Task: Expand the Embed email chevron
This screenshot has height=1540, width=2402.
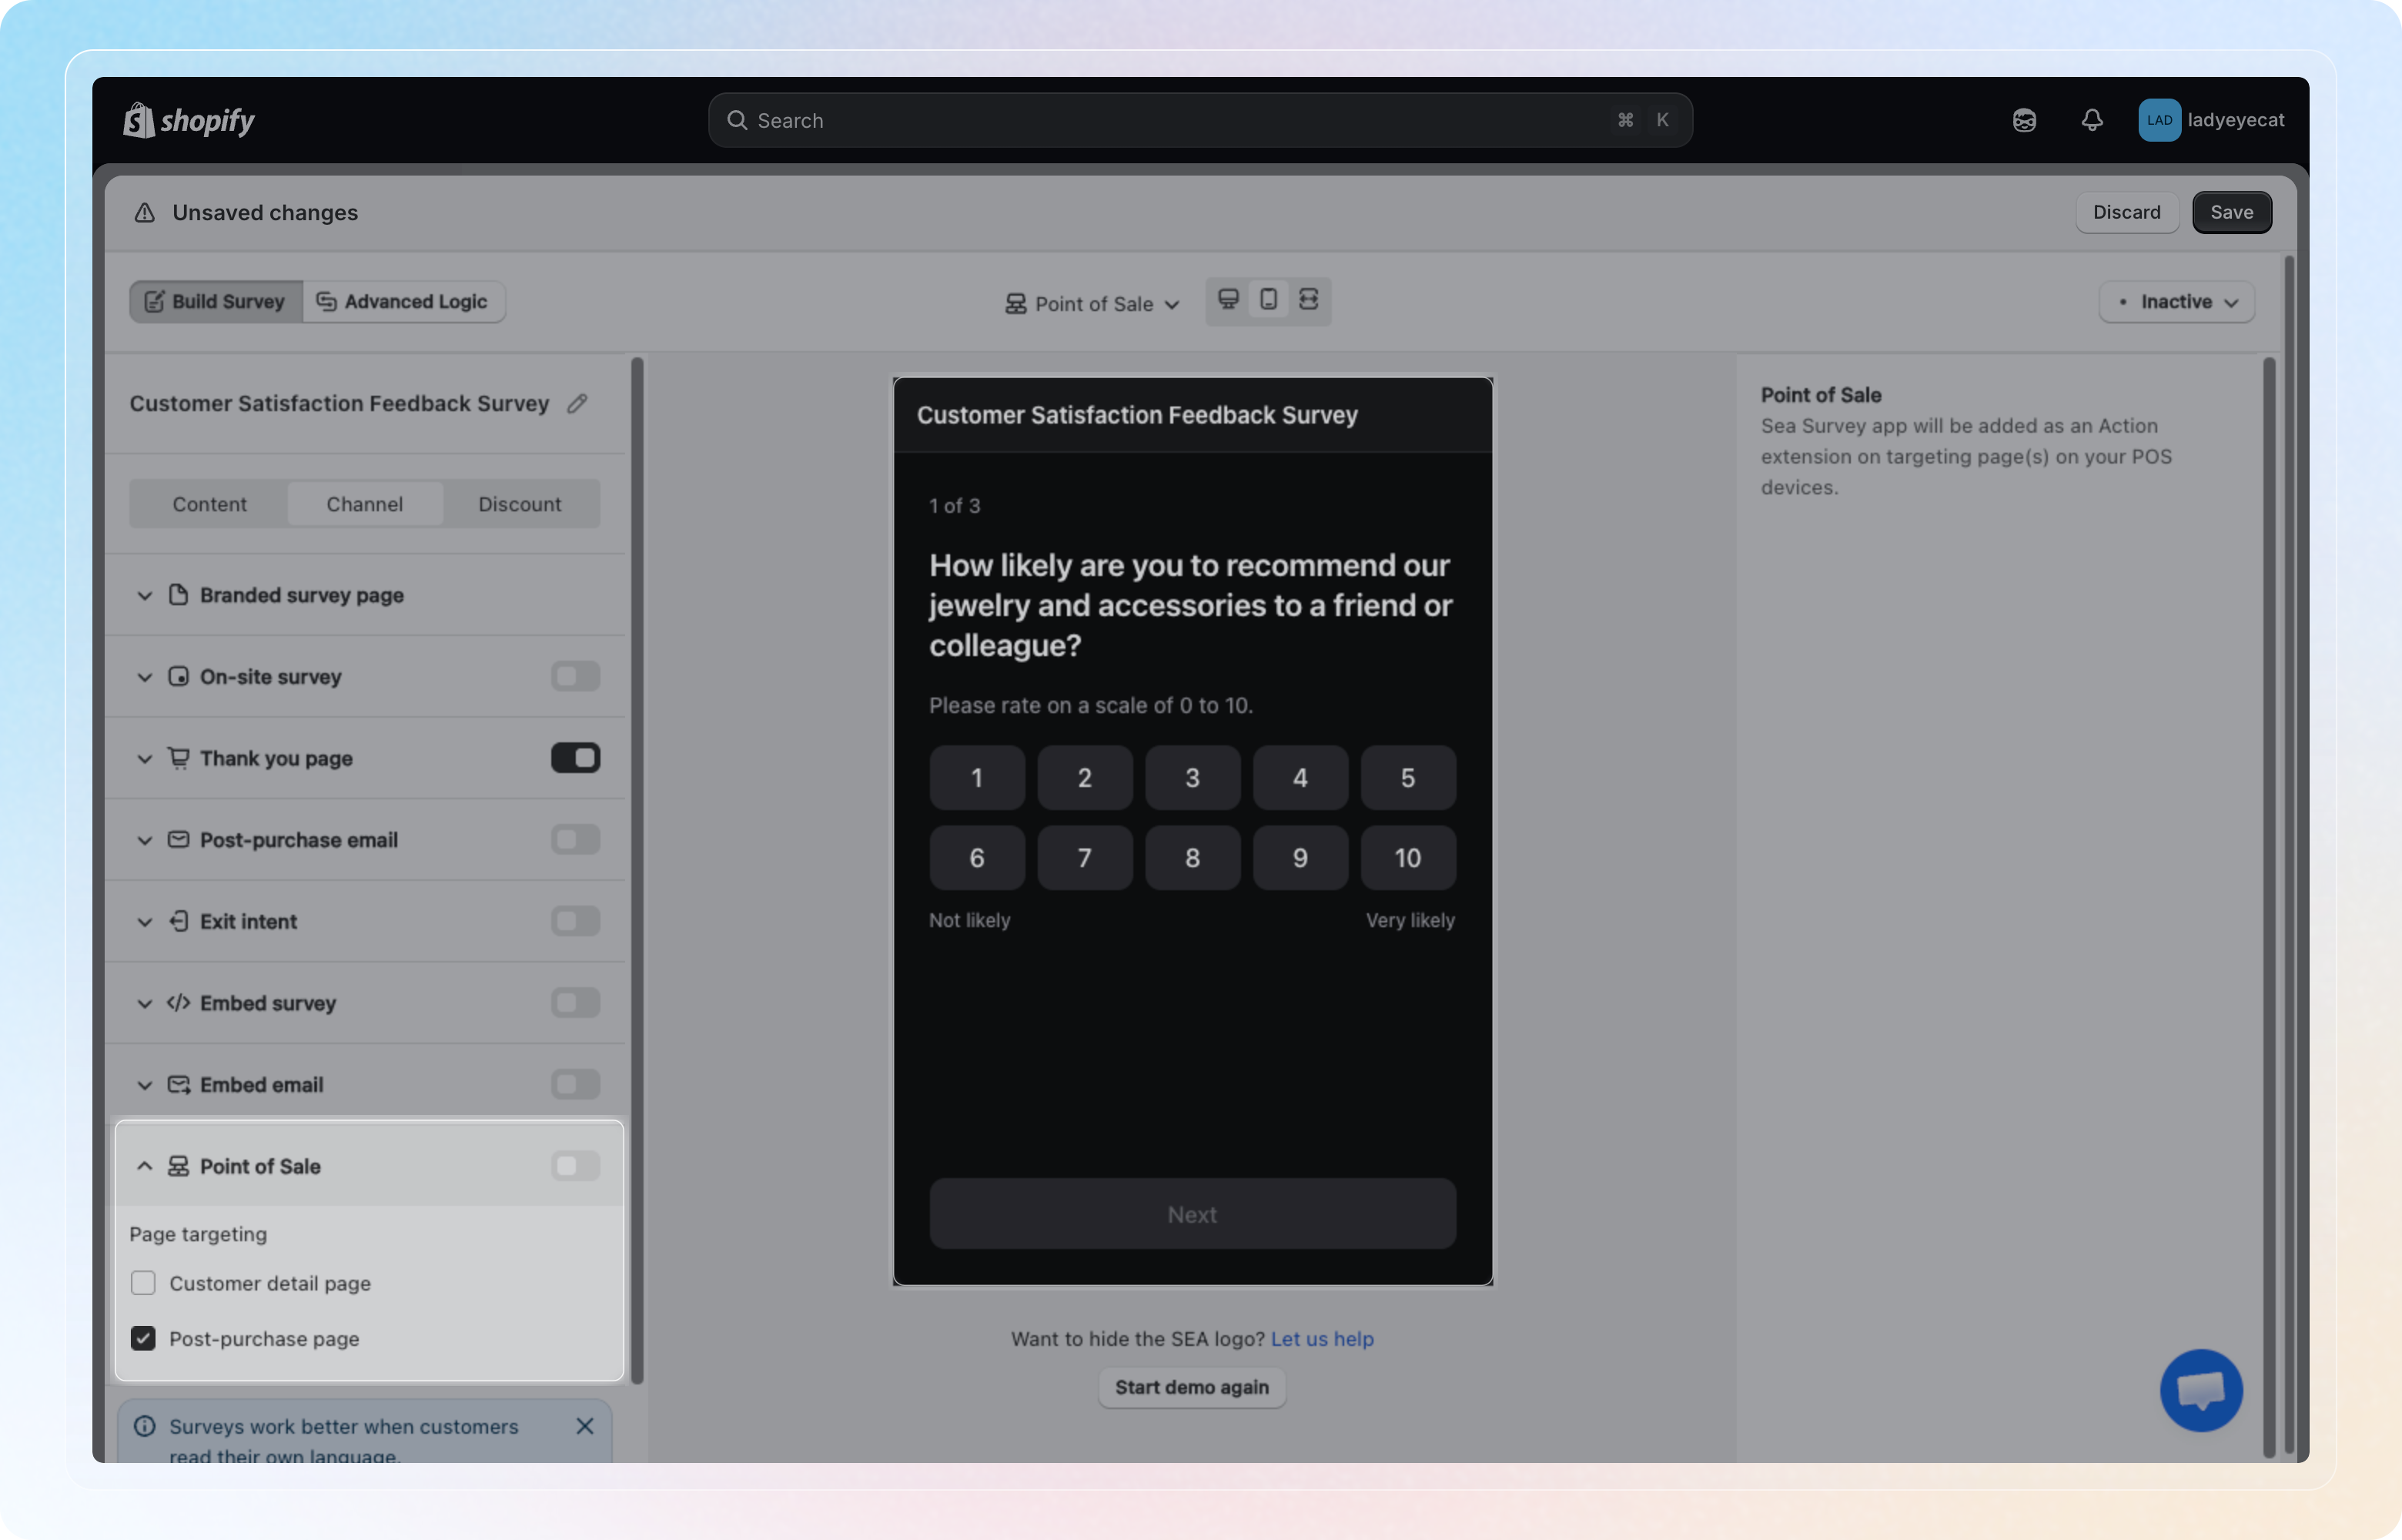Action: pyautogui.click(x=145, y=1085)
